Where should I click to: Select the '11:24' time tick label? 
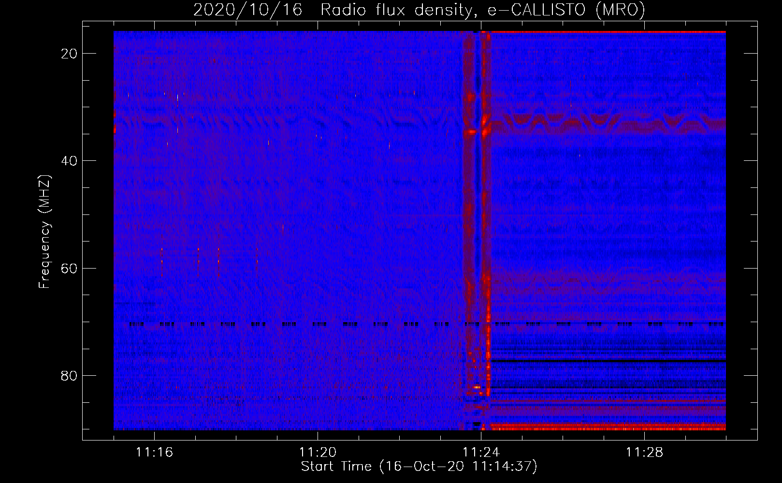[x=481, y=453]
